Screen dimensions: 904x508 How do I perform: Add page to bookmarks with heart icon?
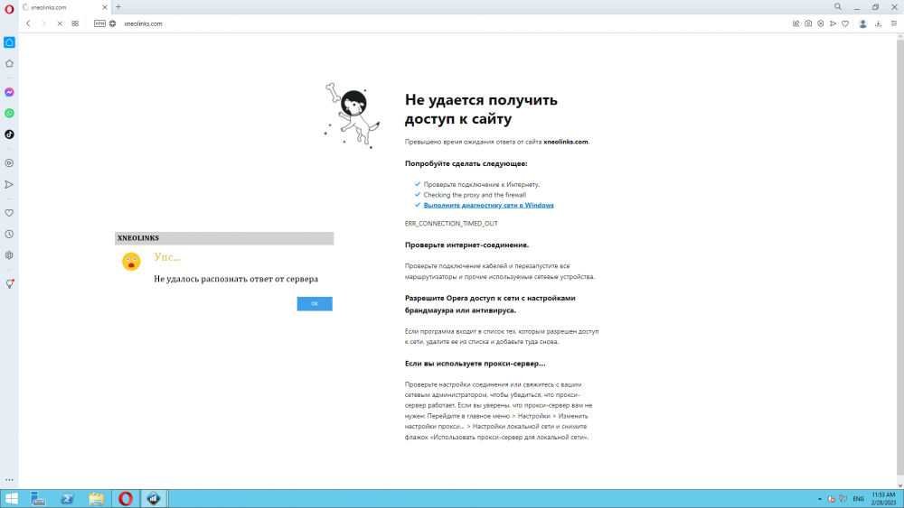tap(845, 23)
